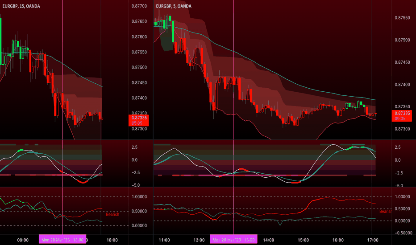Click the 09:00 time axis label
Screen dimensions: 416x245
click(23, 240)
